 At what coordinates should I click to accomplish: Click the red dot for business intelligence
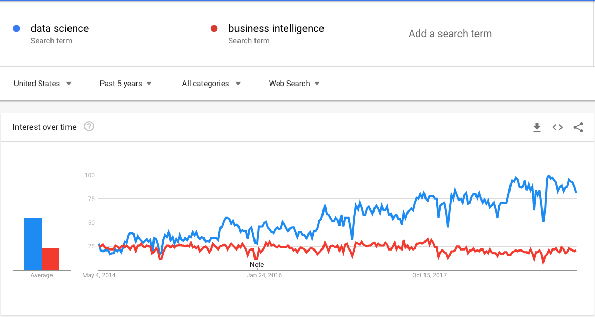214,28
